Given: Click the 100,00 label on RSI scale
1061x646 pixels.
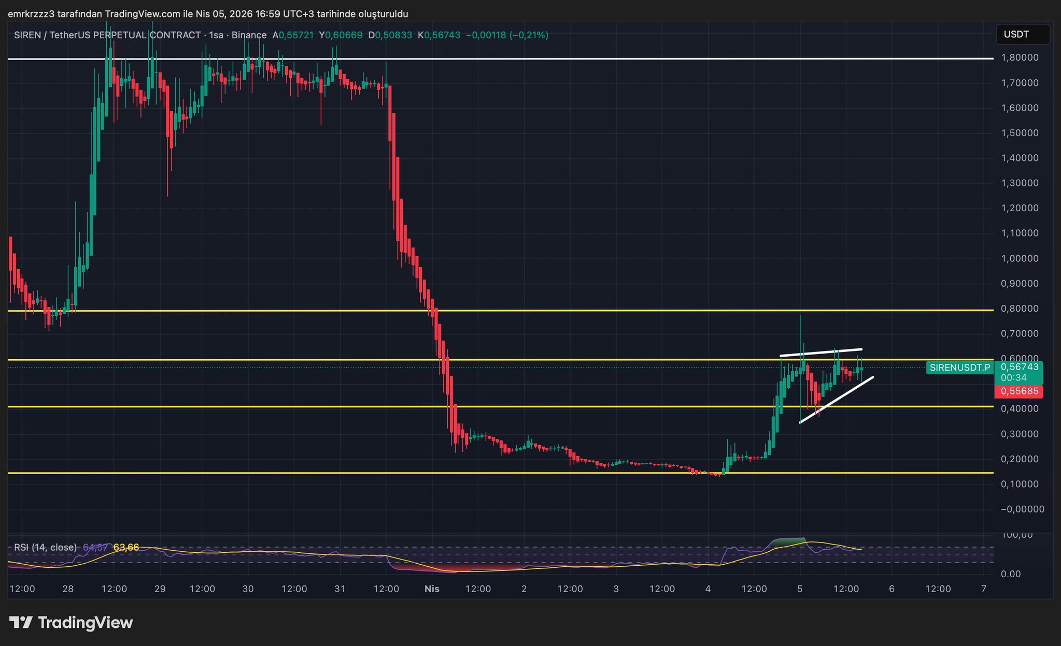Looking at the screenshot, I should (1018, 535).
